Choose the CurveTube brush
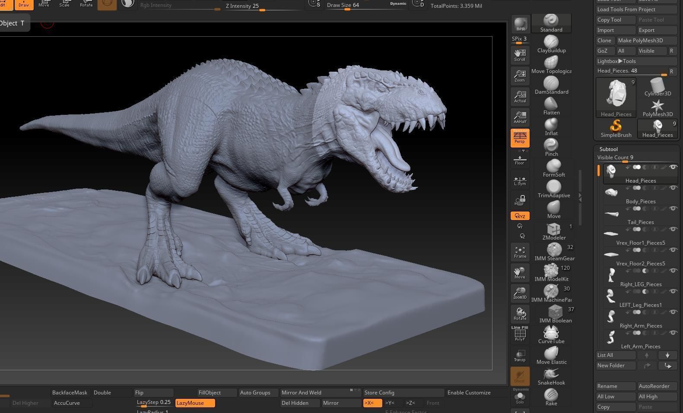Screen dimensions: 683x413 pos(551,335)
